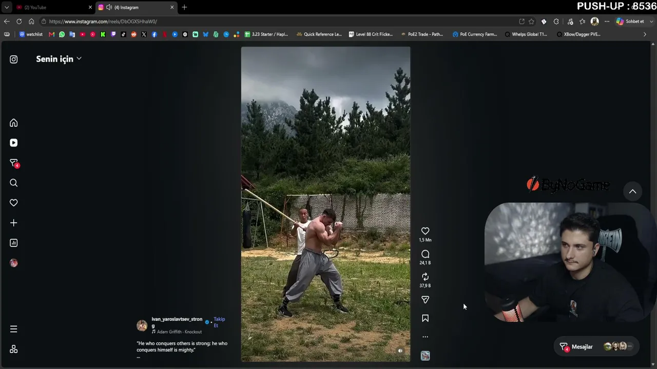Save the reel with the bookmark icon
The width and height of the screenshot is (657, 369).
(425, 318)
